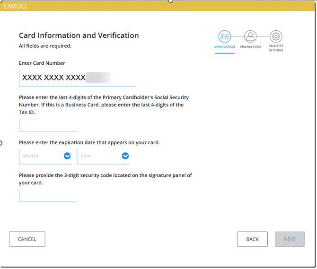
Task: Select the VERIFICATION step label
Action: (x=225, y=47)
